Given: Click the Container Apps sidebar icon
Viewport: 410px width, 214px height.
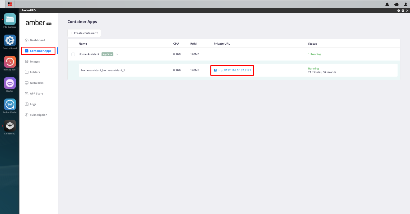Looking at the screenshot, I should pos(27,51).
